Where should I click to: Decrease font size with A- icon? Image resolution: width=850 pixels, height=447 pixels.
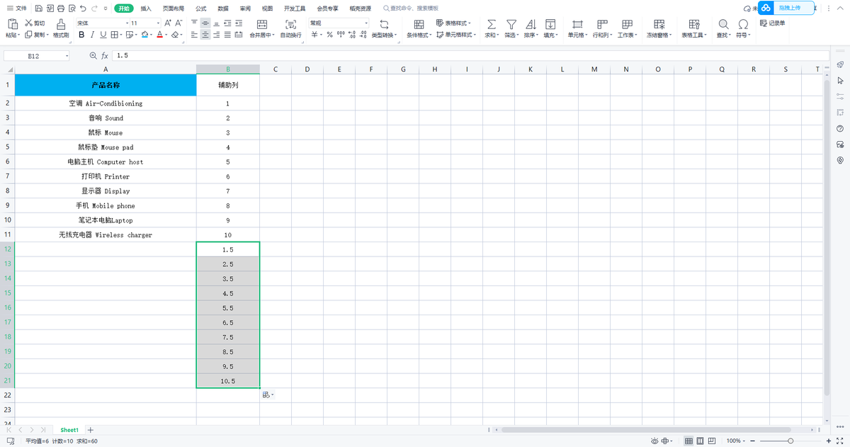(178, 23)
